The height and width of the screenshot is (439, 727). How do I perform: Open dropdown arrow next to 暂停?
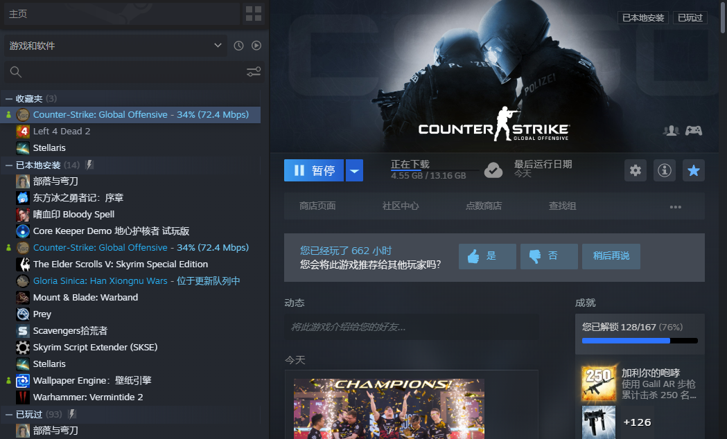coord(354,170)
